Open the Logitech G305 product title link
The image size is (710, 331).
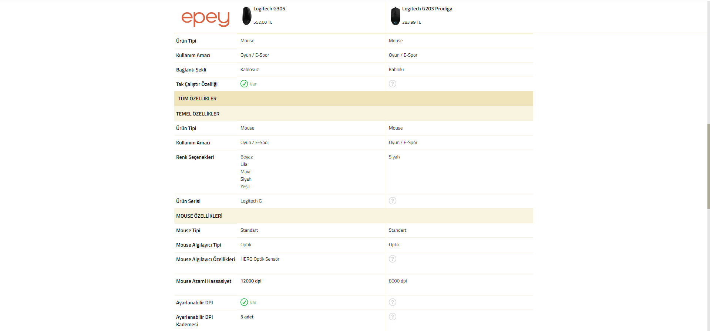coord(269,9)
